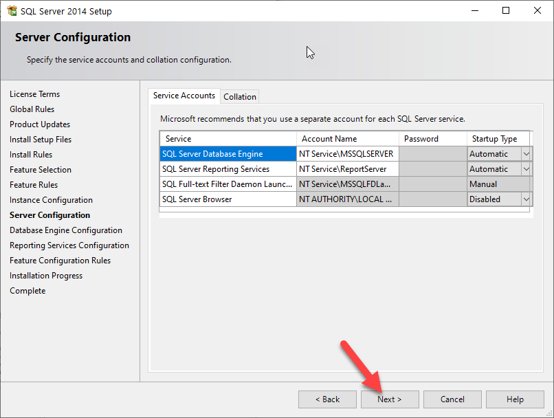Select SQL Full-text Filter Daemon Launcher row

228,184
